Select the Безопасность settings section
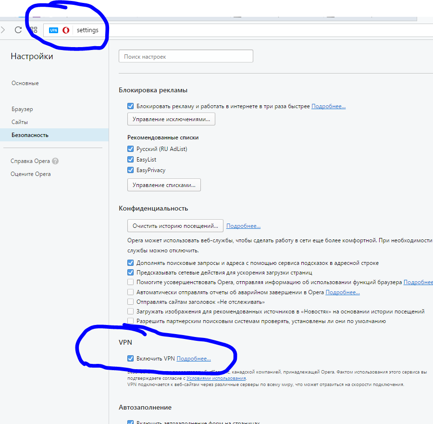 click(54, 135)
